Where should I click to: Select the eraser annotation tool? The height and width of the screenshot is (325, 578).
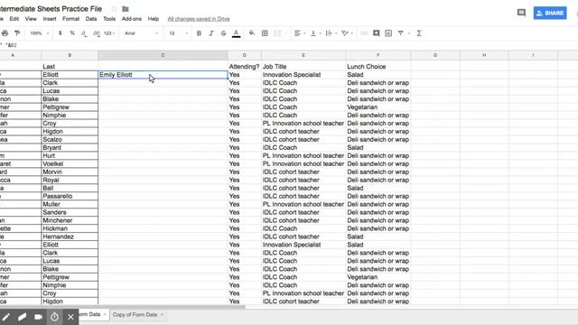pyautogui.click(x=22, y=317)
